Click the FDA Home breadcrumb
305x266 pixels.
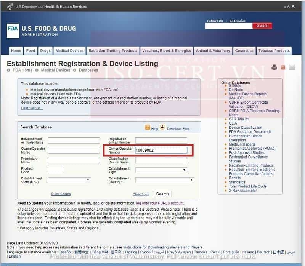coord(22,70)
